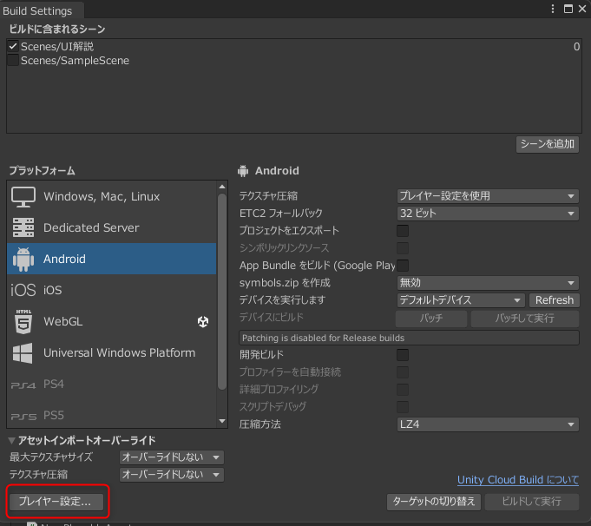Open the 圧縮方法 LZ4 dropdown
Screen dimensions: 591x526
pyautogui.click(x=488, y=424)
